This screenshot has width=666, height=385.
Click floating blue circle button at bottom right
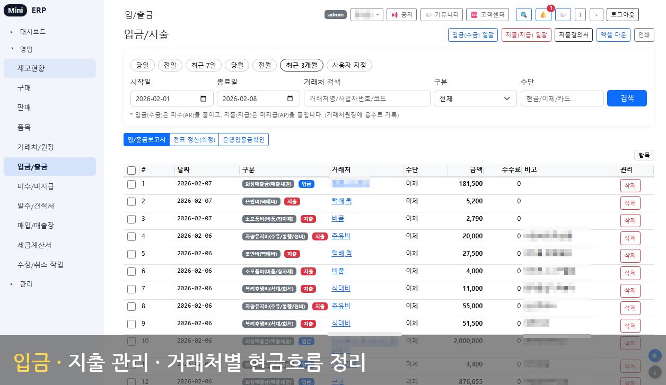pyautogui.click(x=656, y=356)
